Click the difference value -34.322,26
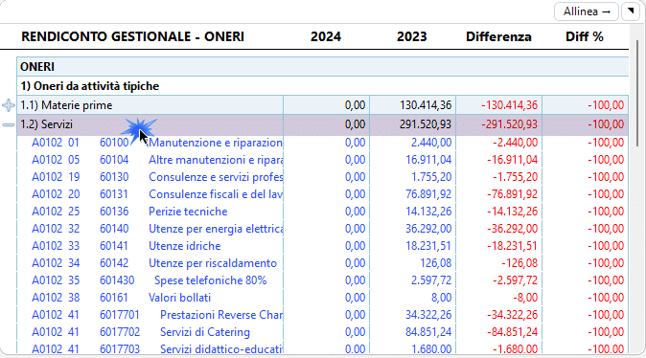The image size is (646, 358). point(513,315)
